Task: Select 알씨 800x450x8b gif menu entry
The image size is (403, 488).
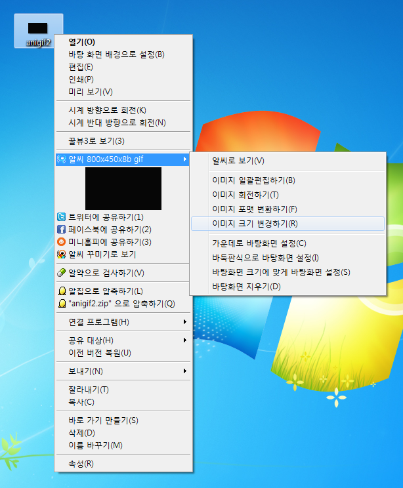Action: [x=123, y=159]
